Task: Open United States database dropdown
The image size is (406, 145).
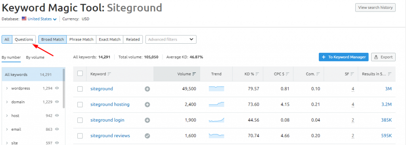Action: tap(42, 19)
